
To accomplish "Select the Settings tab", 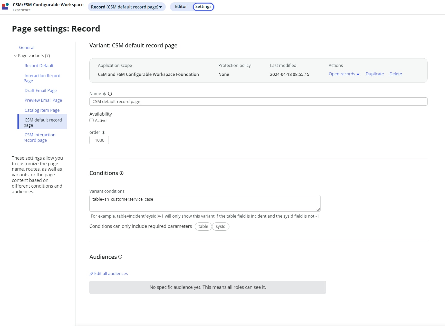I will click(203, 7).
